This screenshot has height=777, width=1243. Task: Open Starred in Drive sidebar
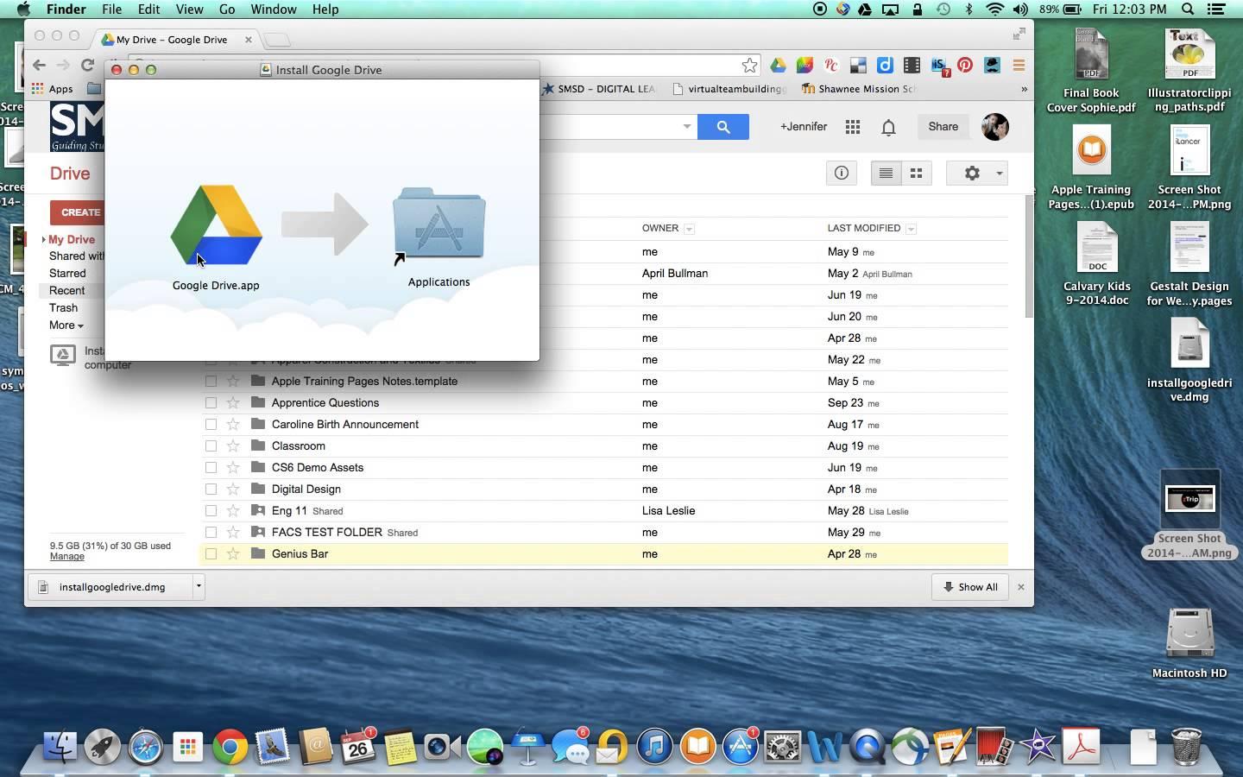pos(67,274)
